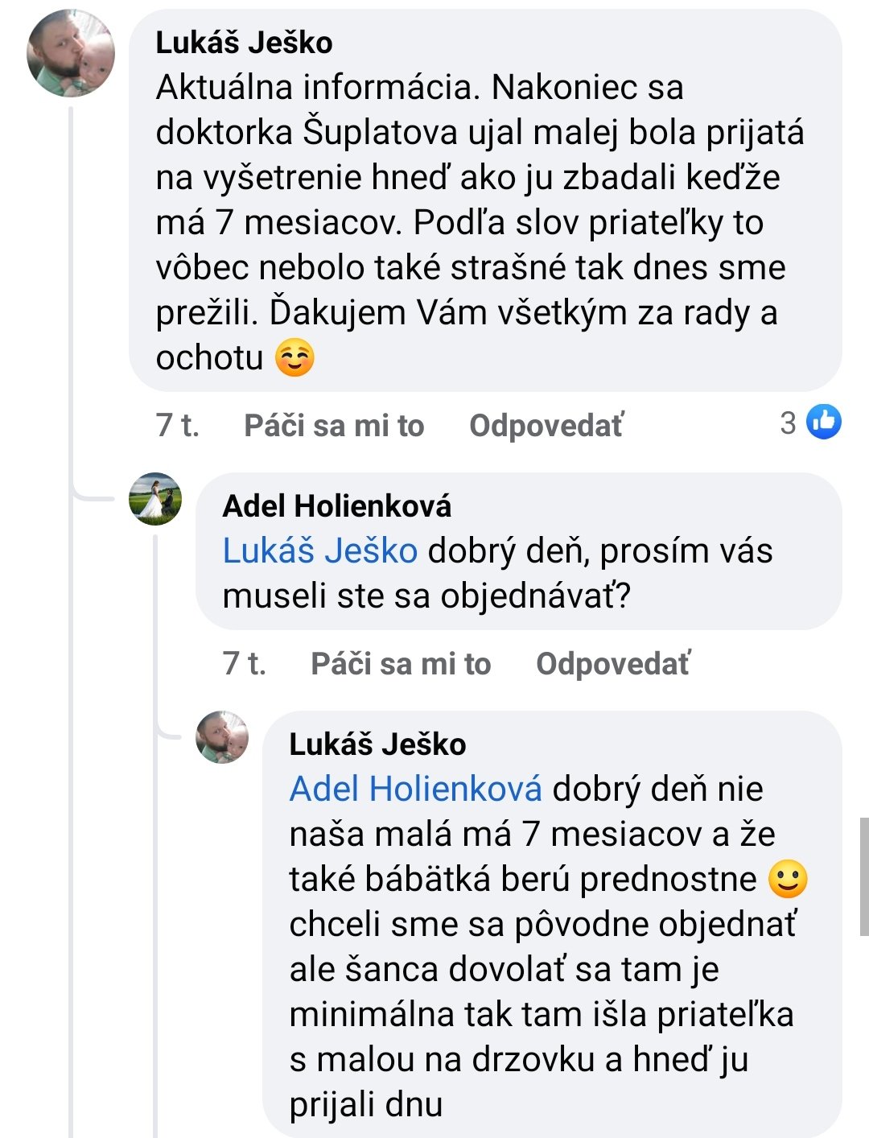The width and height of the screenshot is (869, 1138).
Task: Click the "7 t." timestamp under top comment
Action: 177,426
